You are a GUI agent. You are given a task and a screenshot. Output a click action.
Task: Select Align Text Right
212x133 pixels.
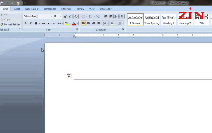pyautogui.click(x=94, y=23)
